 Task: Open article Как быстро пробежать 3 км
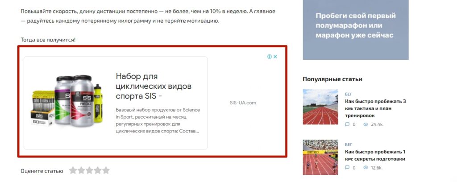pos(375,108)
